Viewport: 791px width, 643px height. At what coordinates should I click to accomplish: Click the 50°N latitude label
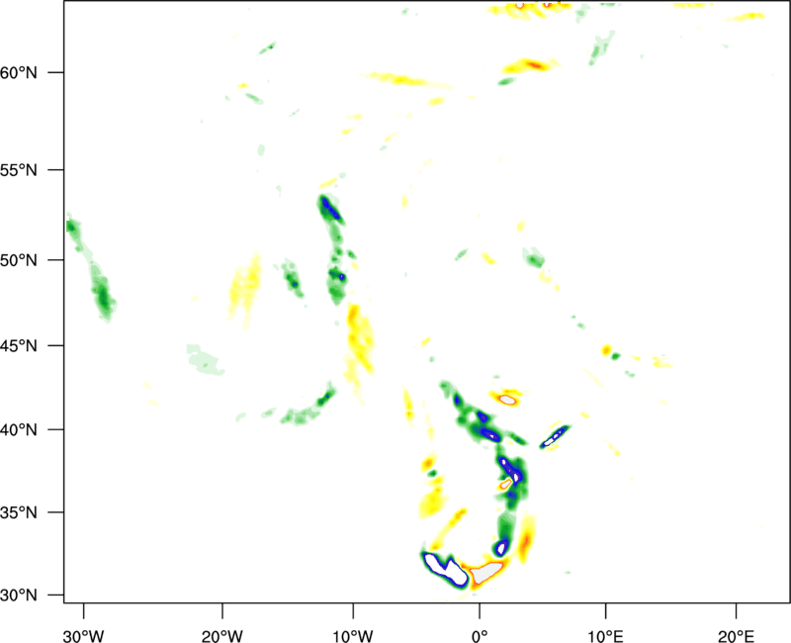tap(19, 260)
